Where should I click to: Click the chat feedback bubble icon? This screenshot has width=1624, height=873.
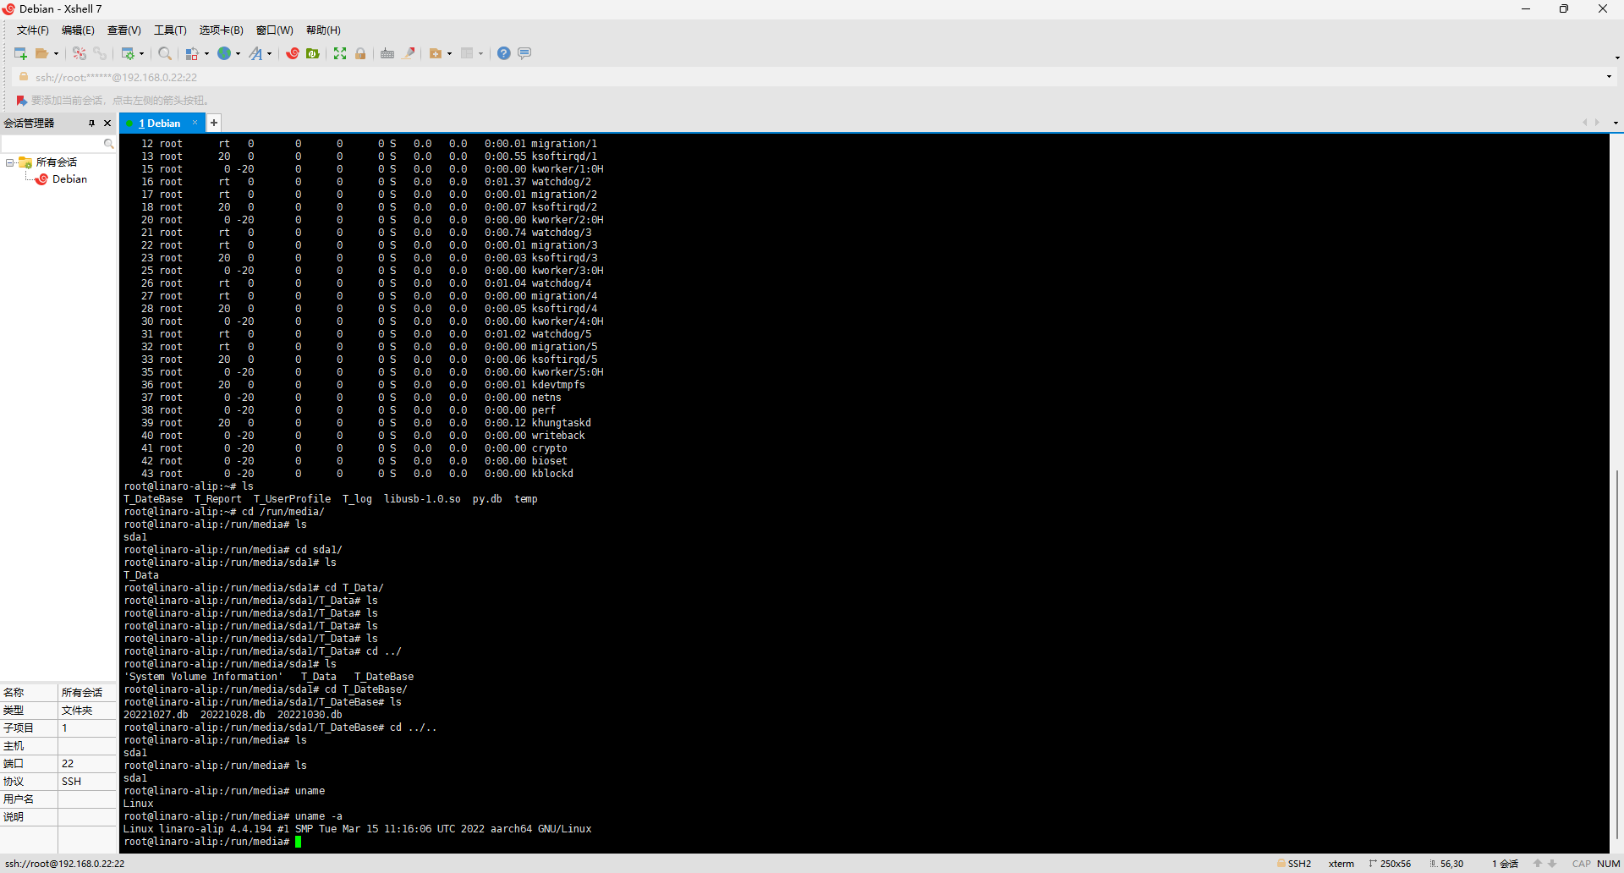tap(524, 53)
